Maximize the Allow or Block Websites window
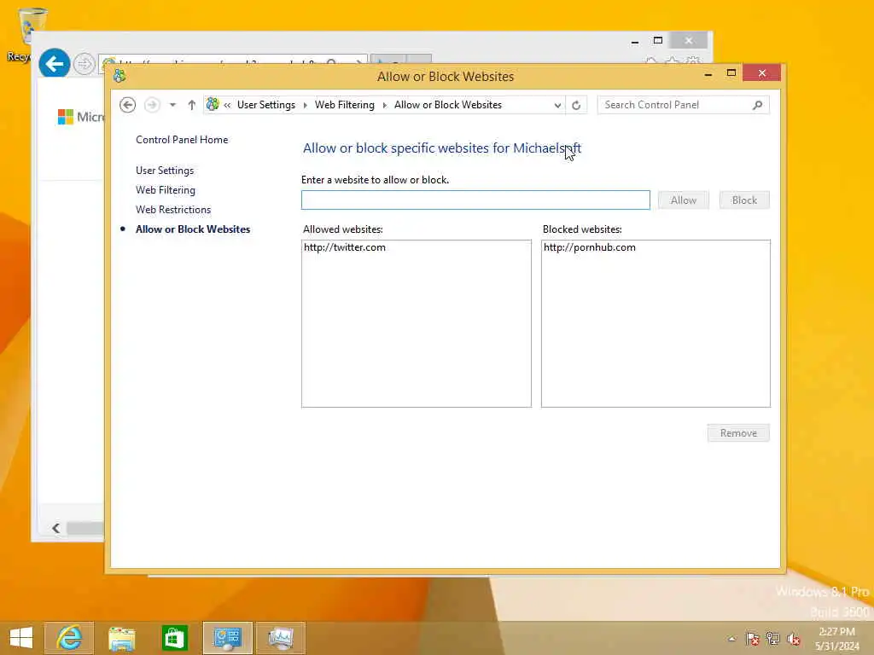 pos(731,73)
